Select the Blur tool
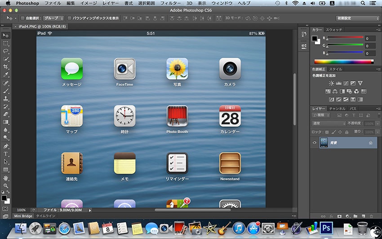 (x=5, y=130)
